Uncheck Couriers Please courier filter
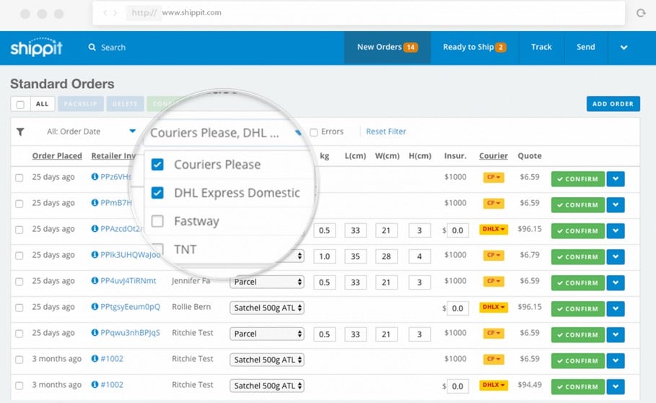 click(x=157, y=165)
